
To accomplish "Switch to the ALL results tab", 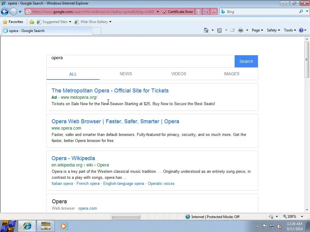I will click(73, 74).
